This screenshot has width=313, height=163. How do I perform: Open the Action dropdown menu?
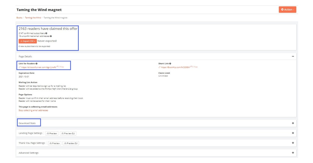point(287,10)
